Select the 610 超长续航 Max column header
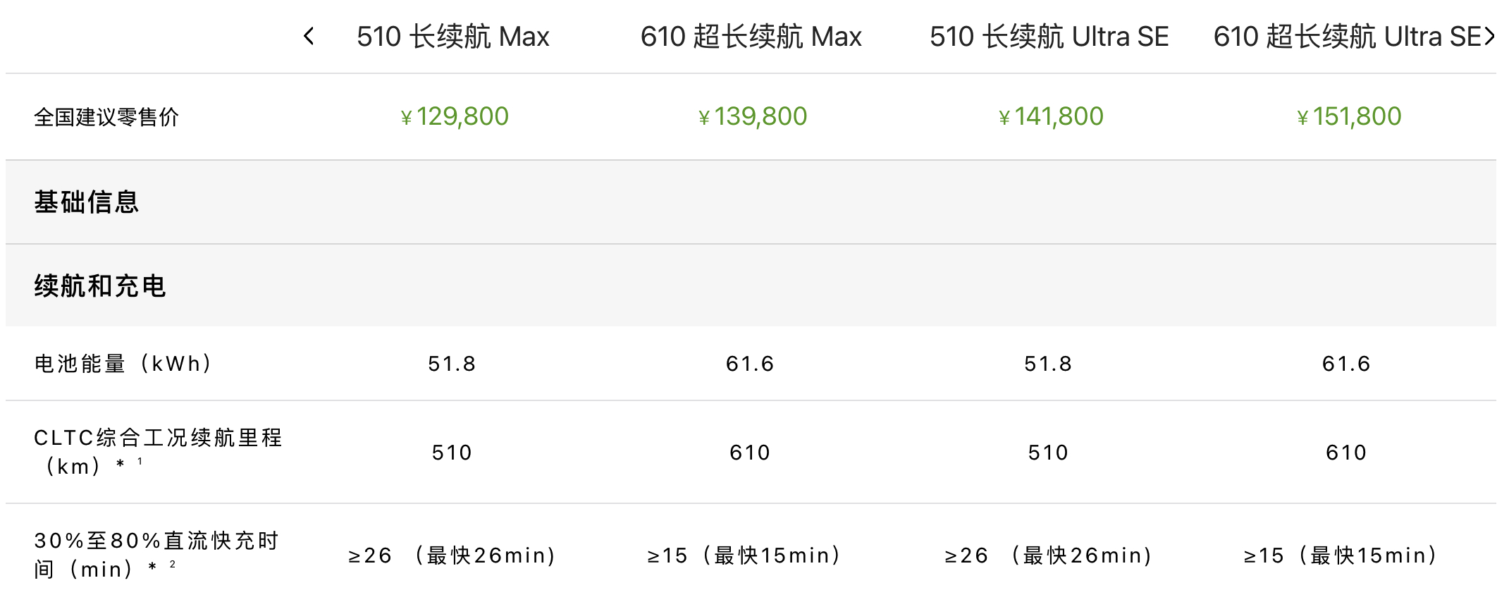This screenshot has height=602, width=1497. (751, 36)
